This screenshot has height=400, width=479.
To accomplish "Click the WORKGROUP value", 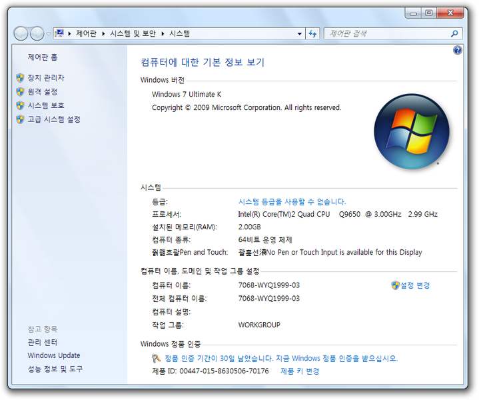I will 259,325.
